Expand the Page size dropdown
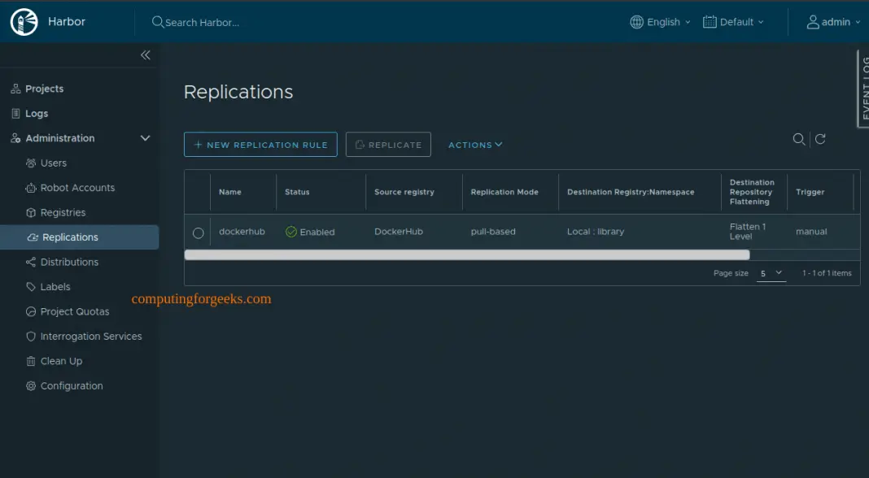This screenshot has width=869, height=478. pyautogui.click(x=771, y=273)
